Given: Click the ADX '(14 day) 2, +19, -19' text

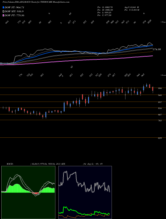Looking at the screenshot, I should coord(93,164).
